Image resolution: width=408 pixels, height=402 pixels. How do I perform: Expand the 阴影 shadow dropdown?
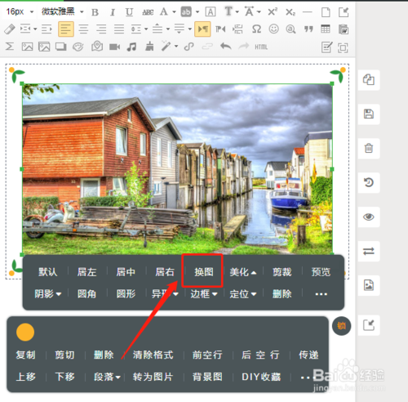[47, 294]
